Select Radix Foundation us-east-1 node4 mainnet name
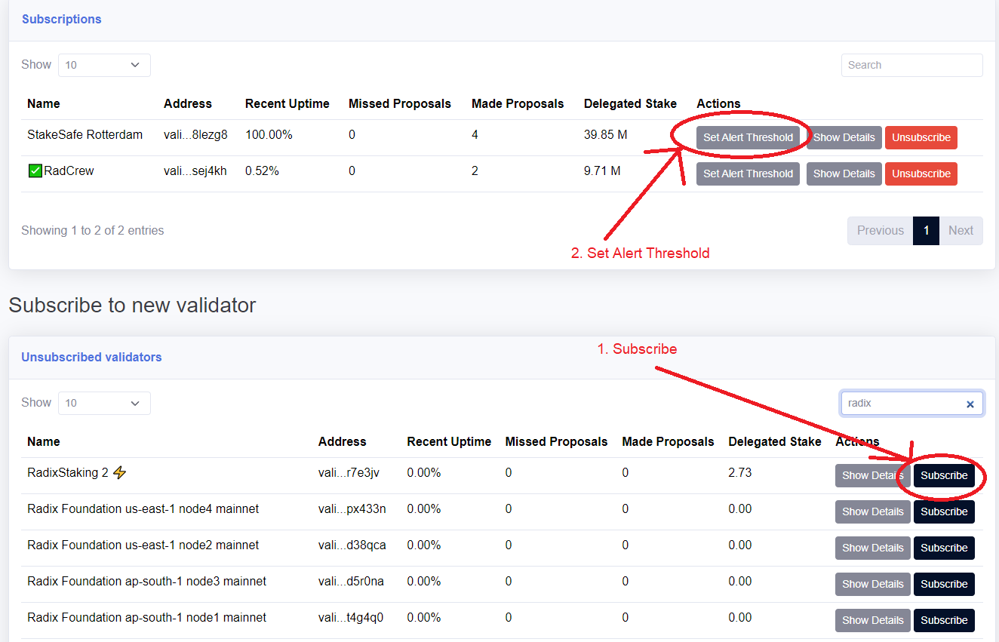The height and width of the screenshot is (642, 999). (143, 509)
